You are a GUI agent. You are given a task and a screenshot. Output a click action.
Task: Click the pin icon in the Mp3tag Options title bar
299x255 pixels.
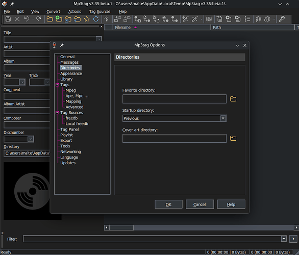62,45
